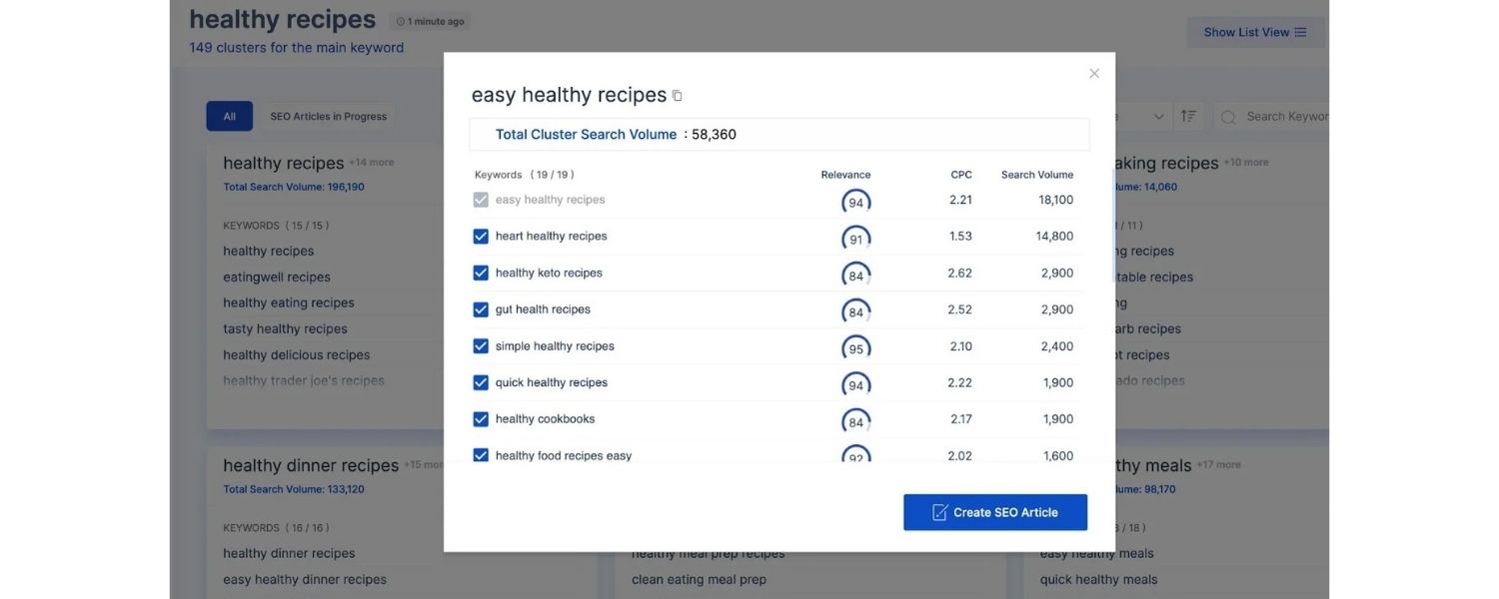Uncheck the 'heart healthy recipes' keyword
Image resolution: width=1499 pixels, height=599 pixels.
(x=481, y=237)
